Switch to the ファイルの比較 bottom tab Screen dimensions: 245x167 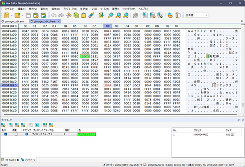point(10,160)
